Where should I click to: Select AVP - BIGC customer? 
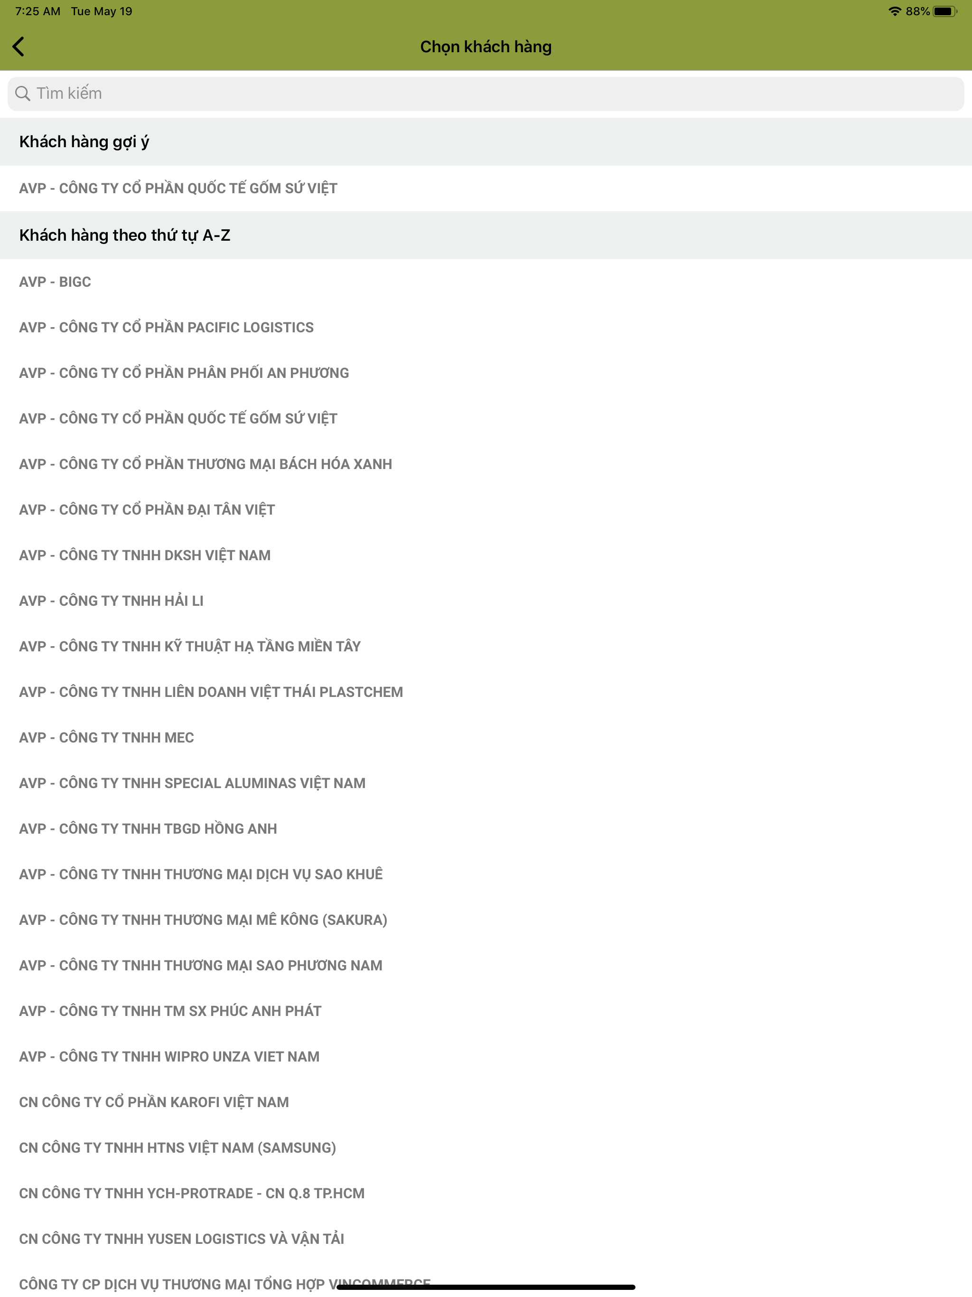[x=486, y=282]
